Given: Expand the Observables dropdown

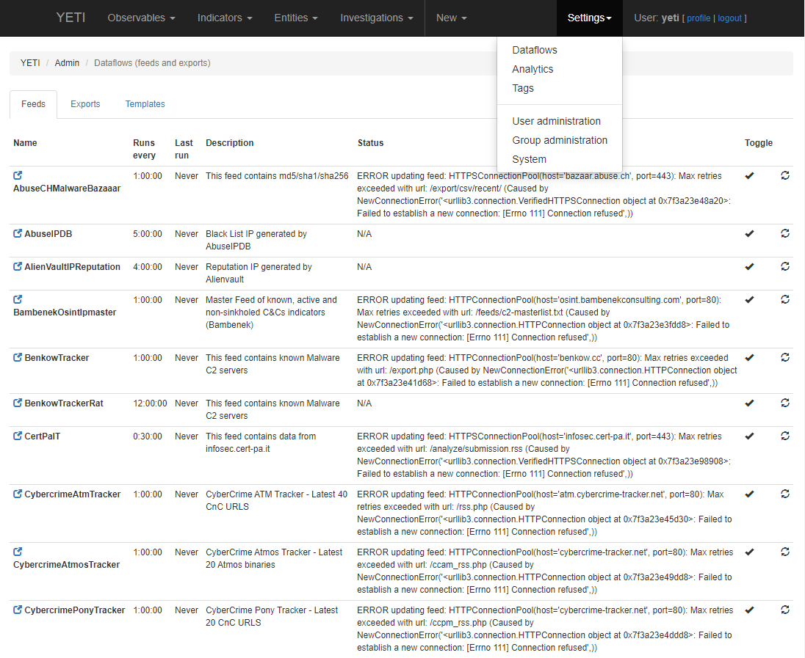Looking at the screenshot, I should pyautogui.click(x=141, y=18).
